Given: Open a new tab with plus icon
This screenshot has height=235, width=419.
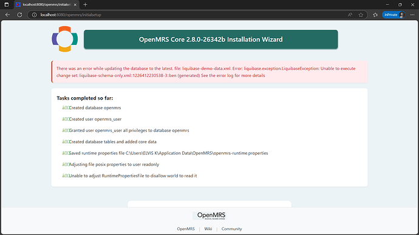Looking at the screenshot, I should 85,4.
